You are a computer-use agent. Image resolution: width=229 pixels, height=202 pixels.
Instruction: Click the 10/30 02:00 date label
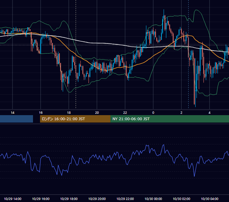coord(182,199)
